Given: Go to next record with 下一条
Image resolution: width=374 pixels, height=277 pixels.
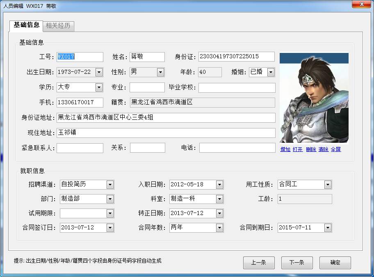Looking at the screenshot, I should [297, 263].
